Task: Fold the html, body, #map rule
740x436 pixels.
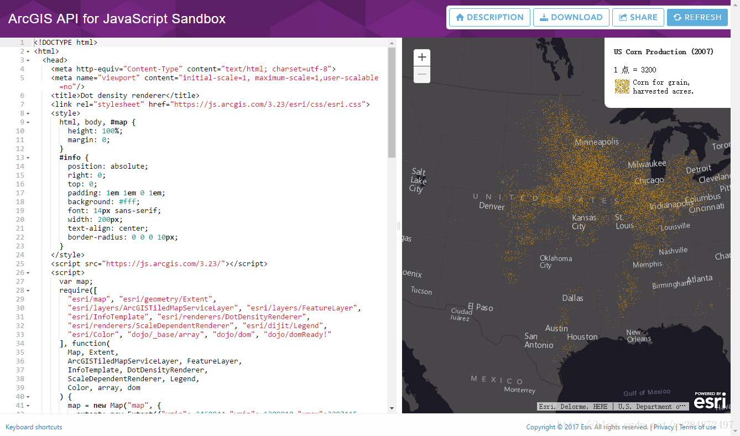Action: [28, 122]
